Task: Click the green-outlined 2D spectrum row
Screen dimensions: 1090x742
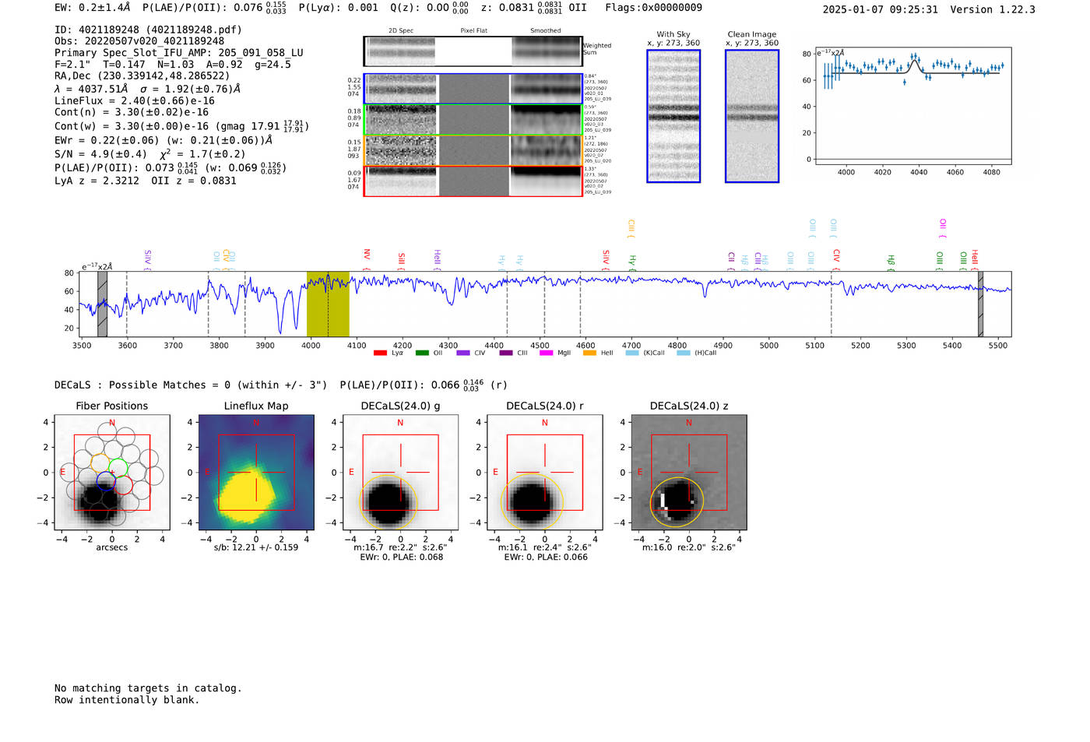Action: pyautogui.click(x=473, y=120)
